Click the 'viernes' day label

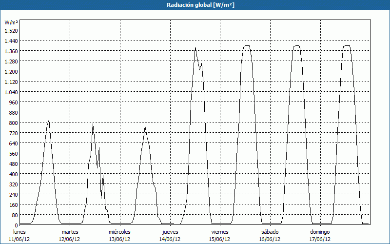220,232
